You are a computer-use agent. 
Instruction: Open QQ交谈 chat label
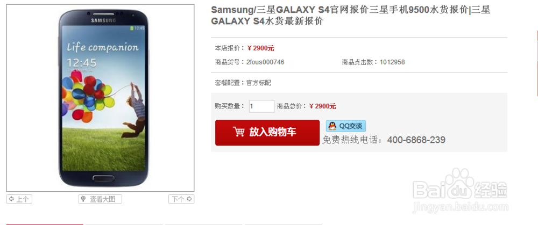[350, 126]
